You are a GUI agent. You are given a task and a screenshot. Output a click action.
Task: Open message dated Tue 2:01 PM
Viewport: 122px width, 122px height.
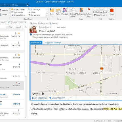[x=12, y=45]
